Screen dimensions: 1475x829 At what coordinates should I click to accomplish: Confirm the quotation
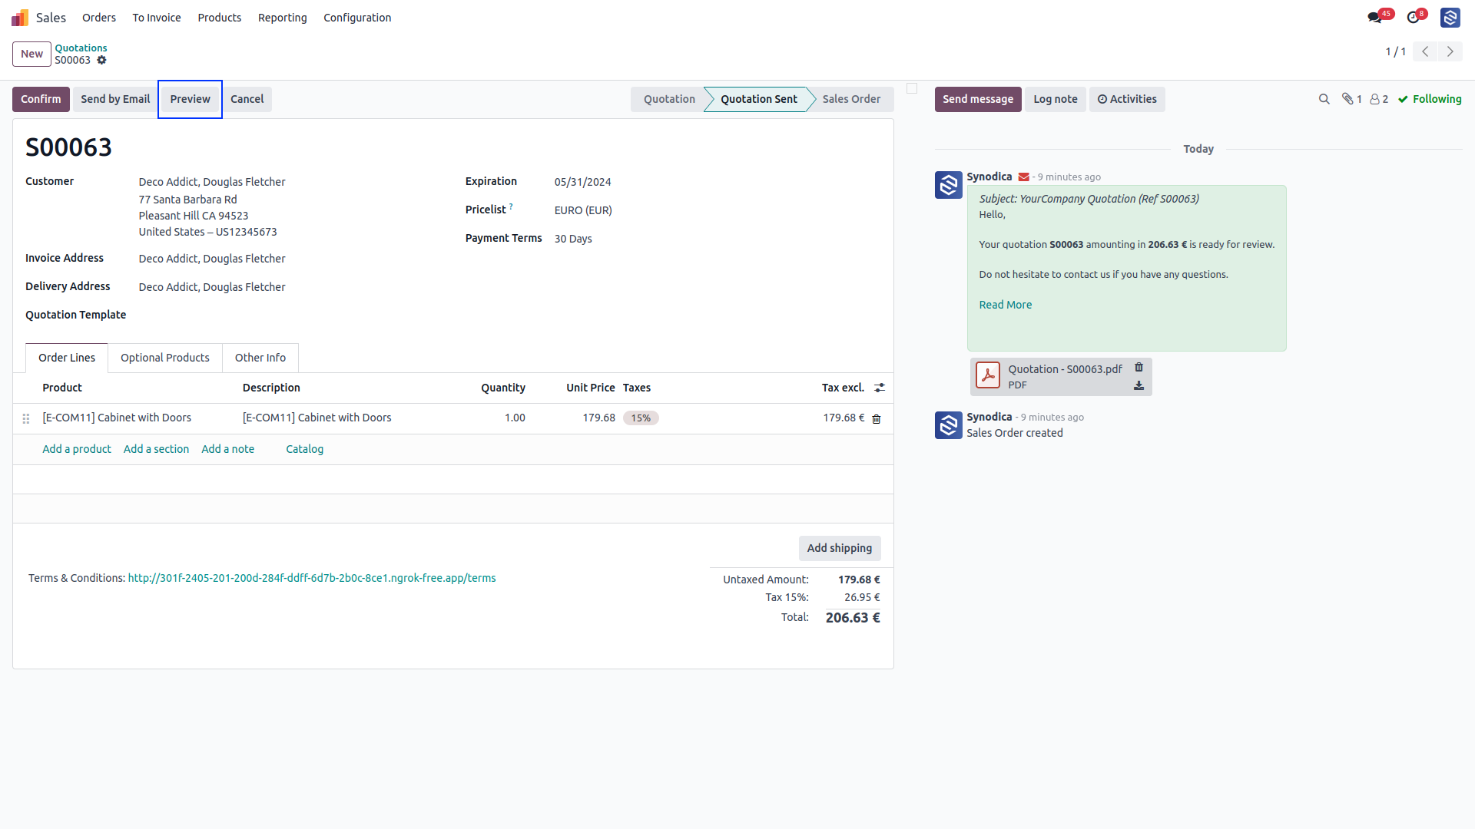pos(41,99)
